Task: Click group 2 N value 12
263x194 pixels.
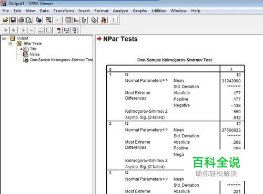Action: (238, 124)
